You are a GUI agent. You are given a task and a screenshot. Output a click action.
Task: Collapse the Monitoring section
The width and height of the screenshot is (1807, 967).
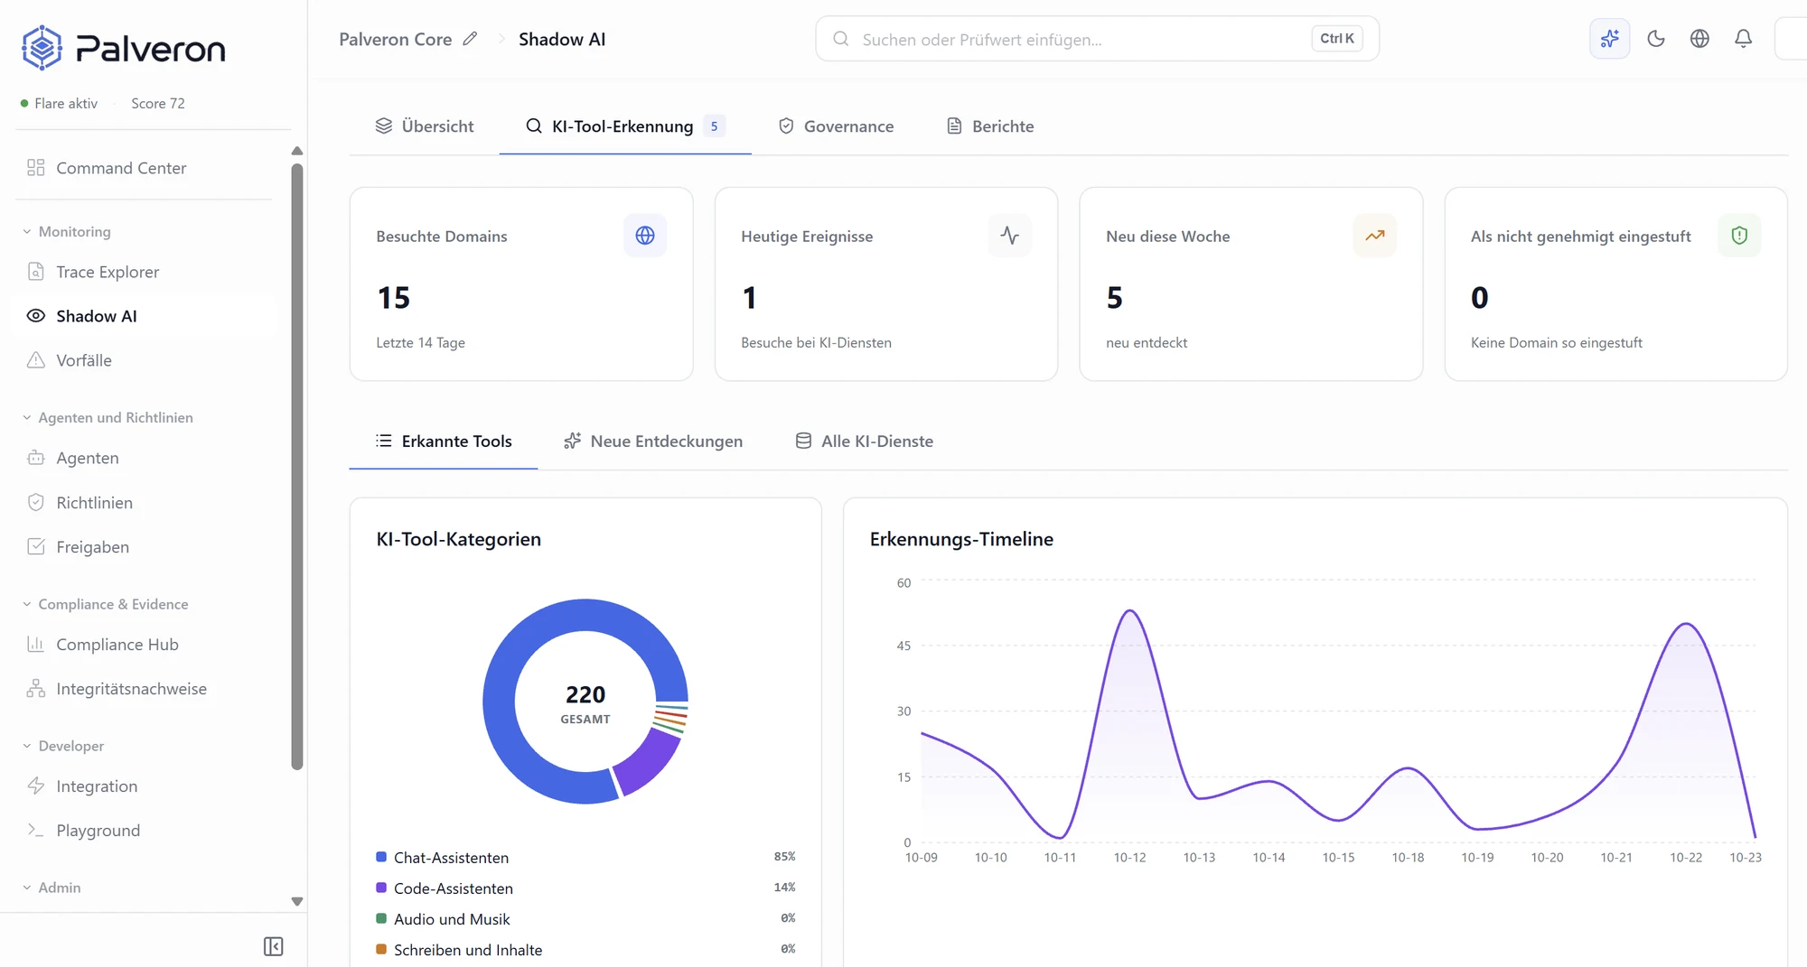[67, 232]
